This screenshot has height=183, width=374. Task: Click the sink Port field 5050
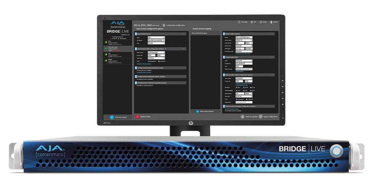(x=239, y=66)
